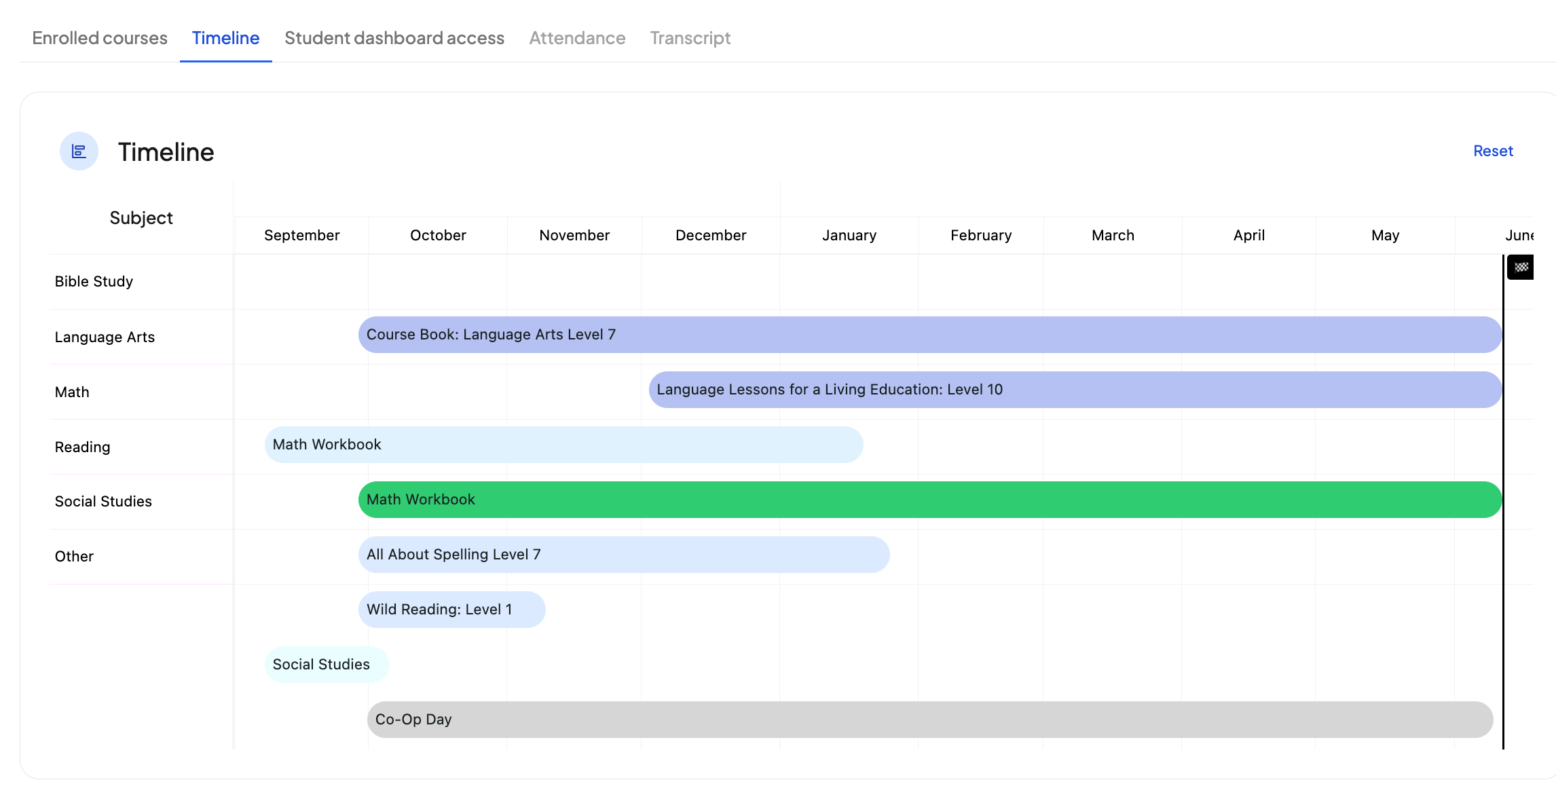Open the Attendance tab

click(577, 38)
